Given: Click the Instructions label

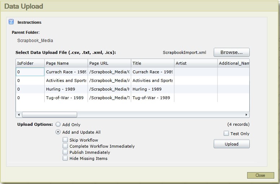Looking at the screenshot, I should [x=29, y=22].
